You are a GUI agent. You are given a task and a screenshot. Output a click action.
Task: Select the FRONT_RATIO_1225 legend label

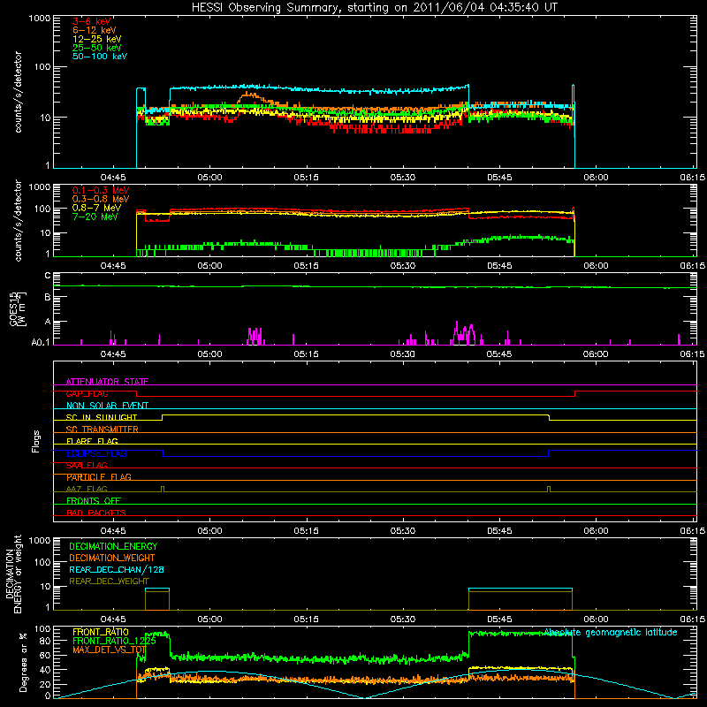tap(114, 641)
